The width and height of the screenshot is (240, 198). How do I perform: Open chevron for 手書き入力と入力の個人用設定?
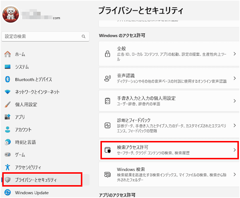234,101
